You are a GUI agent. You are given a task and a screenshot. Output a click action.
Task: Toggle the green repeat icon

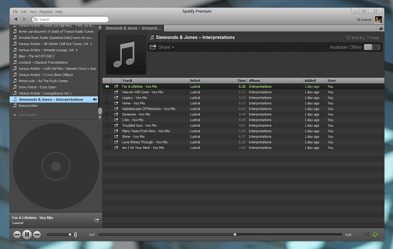(375, 234)
